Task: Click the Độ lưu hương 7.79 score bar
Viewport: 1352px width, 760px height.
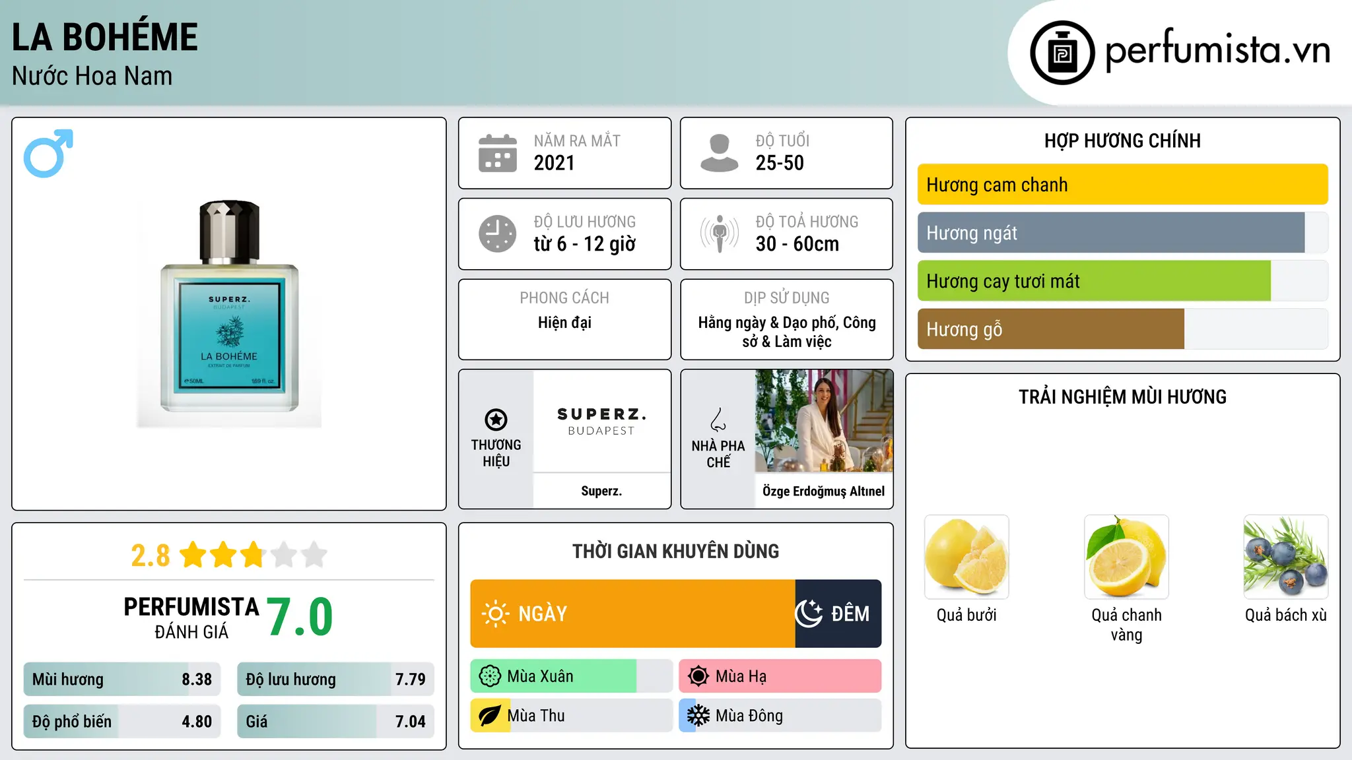Action: tap(335, 680)
